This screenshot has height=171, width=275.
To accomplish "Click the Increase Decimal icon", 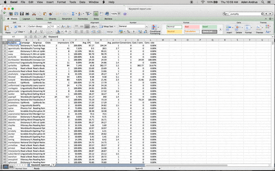I will [x=140, y=32].
